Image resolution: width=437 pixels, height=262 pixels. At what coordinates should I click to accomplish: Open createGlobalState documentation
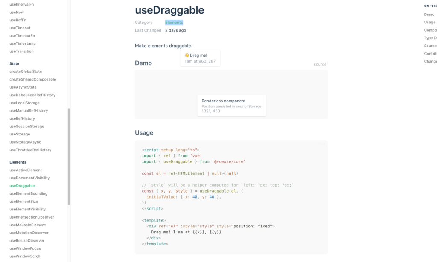(x=26, y=72)
